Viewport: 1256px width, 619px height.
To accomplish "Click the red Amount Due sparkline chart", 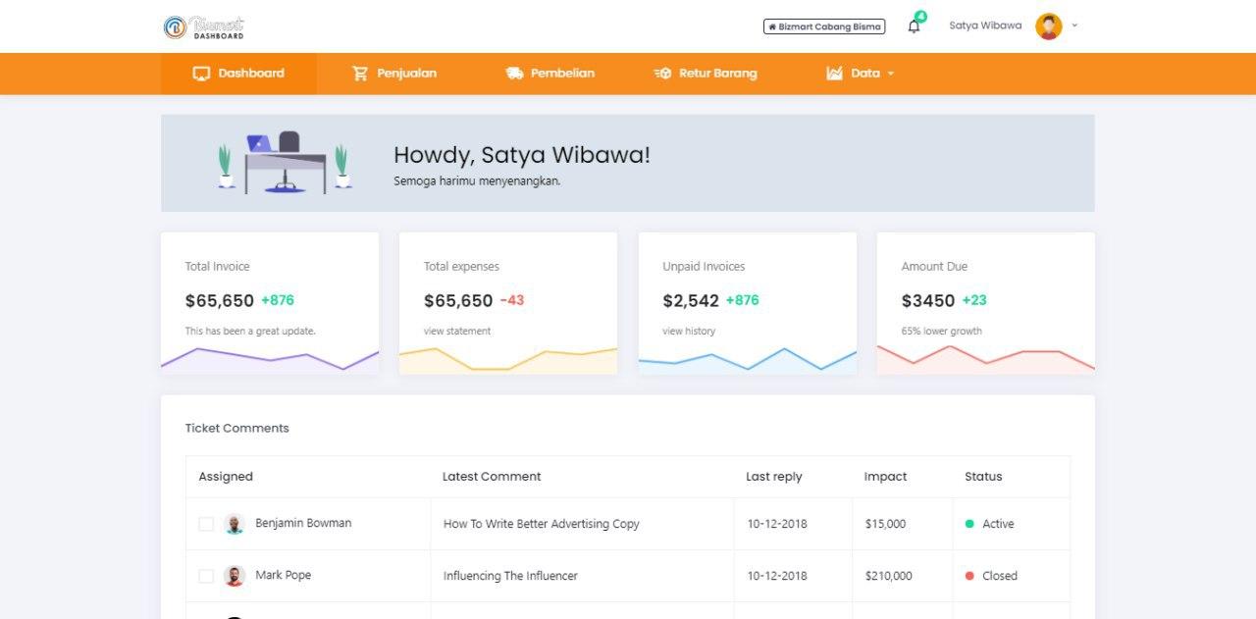I will [986, 360].
